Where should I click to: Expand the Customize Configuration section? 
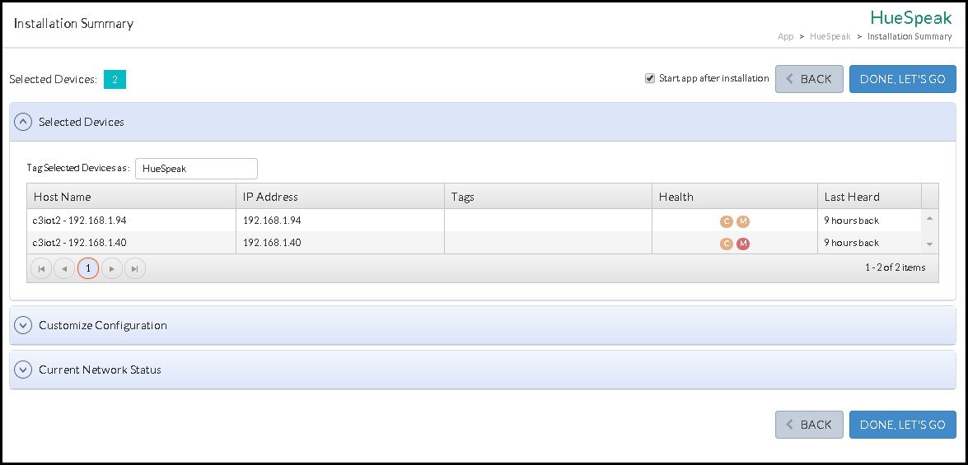23,325
